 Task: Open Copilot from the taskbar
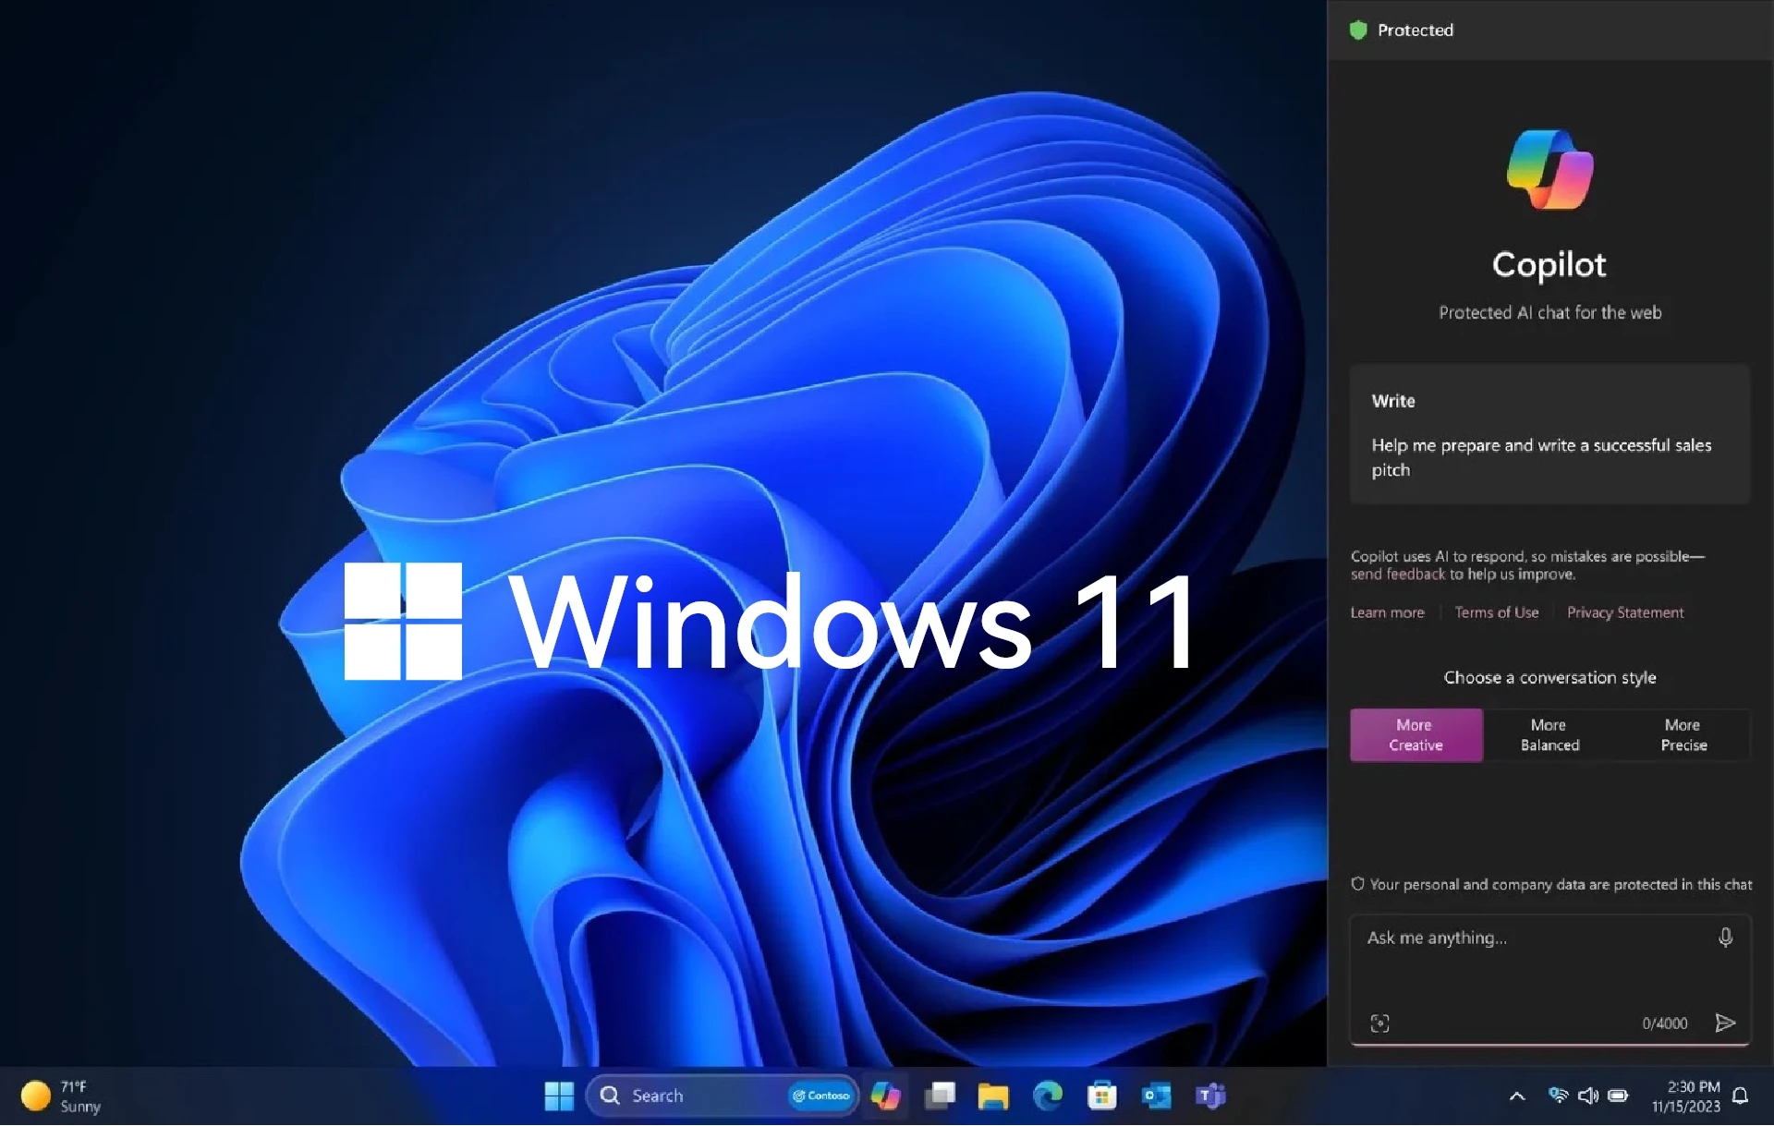[x=885, y=1096]
